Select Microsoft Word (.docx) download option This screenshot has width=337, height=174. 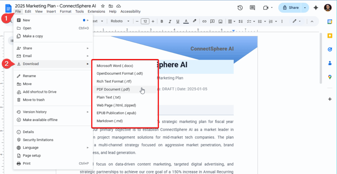pyautogui.click(x=125, y=66)
